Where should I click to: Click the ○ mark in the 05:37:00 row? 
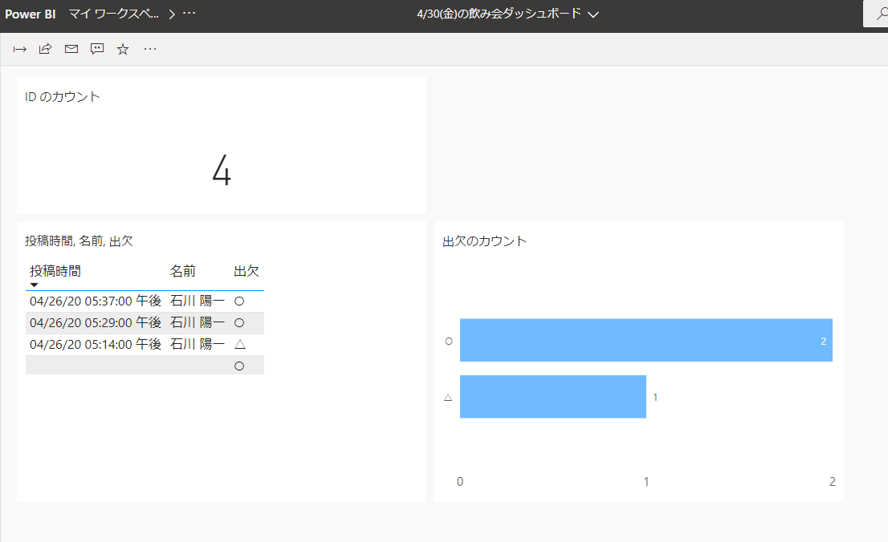click(x=239, y=301)
